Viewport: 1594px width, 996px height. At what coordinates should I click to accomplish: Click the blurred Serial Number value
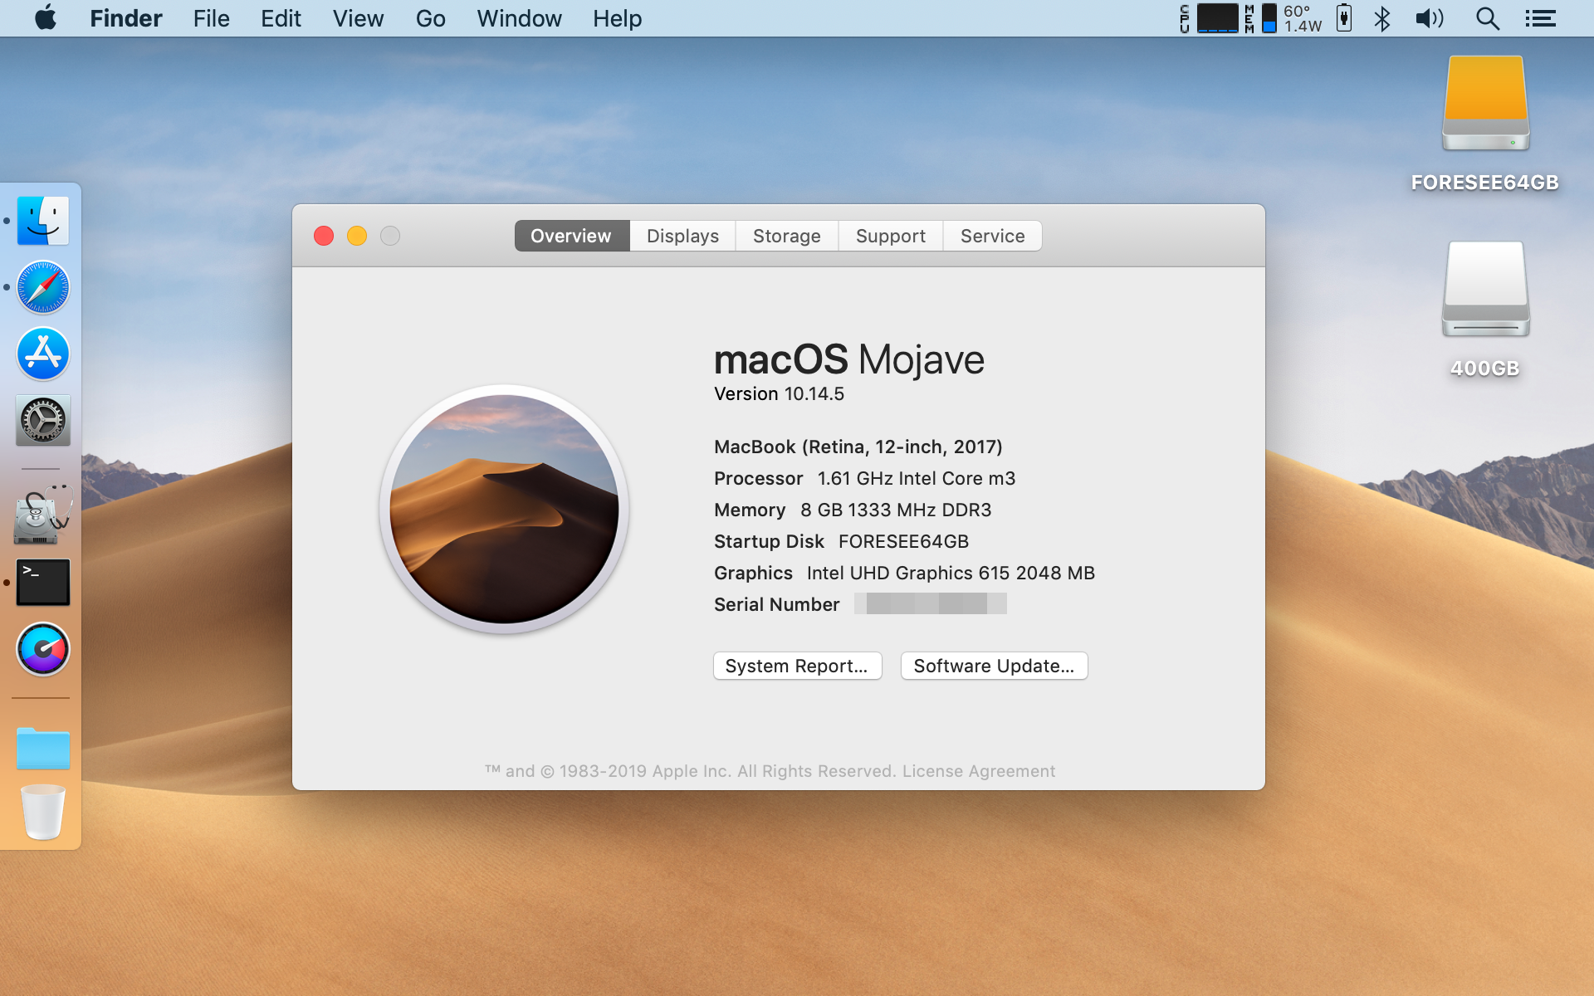[x=931, y=603]
